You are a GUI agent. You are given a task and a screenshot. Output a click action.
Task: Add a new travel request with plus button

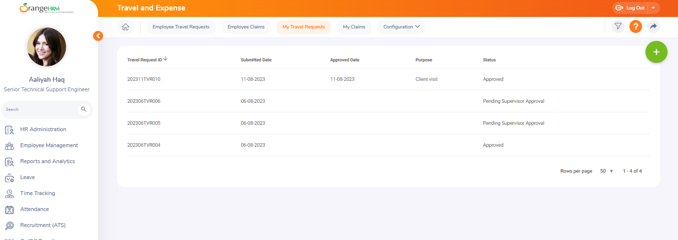pyautogui.click(x=656, y=52)
